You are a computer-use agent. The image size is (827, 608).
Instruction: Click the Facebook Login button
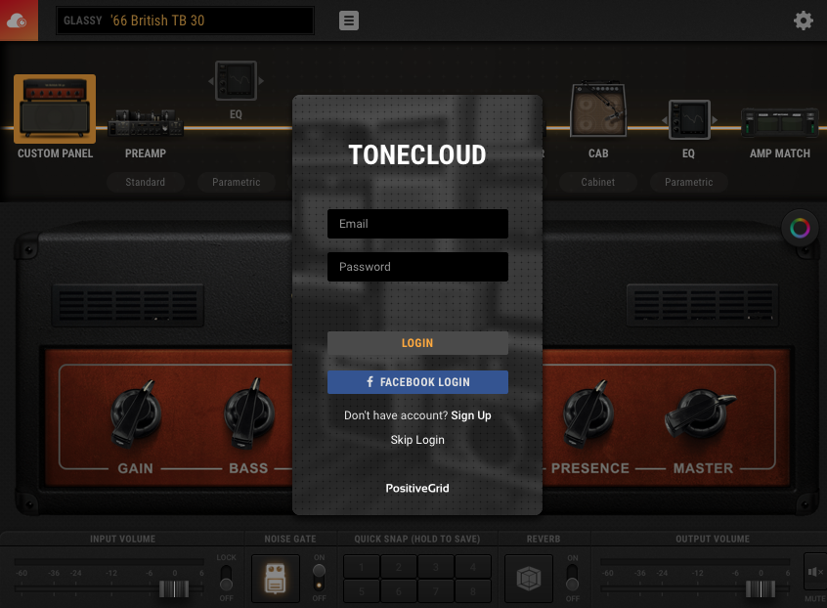pyautogui.click(x=417, y=382)
